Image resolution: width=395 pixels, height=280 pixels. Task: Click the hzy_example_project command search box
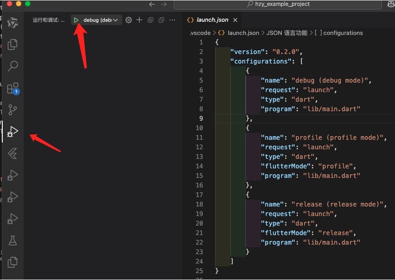(278, 4)
